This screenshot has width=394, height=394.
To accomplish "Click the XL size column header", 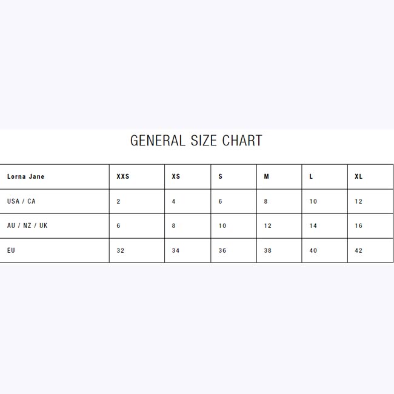I will point(359,177).
